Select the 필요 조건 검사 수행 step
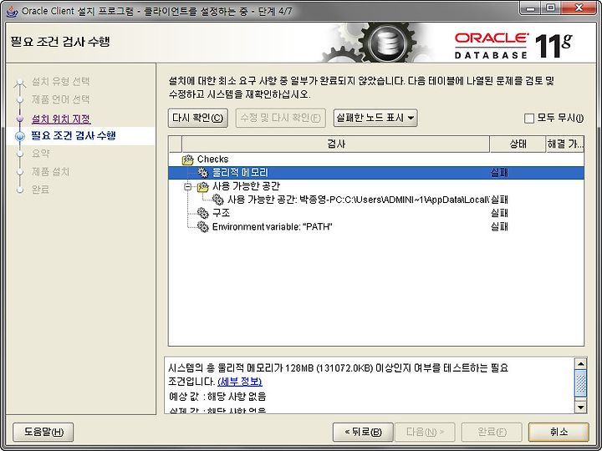This screenshot has width=602, height=451. pos(74,136)
